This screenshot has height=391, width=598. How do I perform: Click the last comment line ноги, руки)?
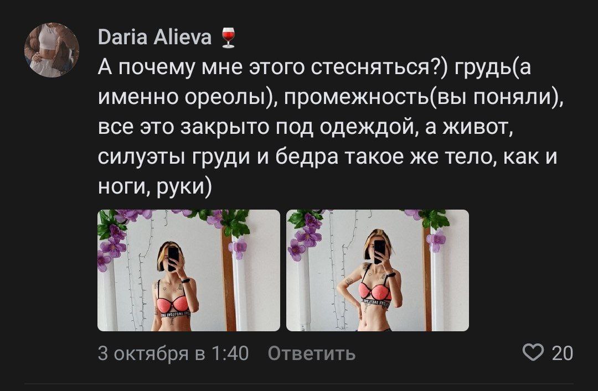click(x=155, y=187)
